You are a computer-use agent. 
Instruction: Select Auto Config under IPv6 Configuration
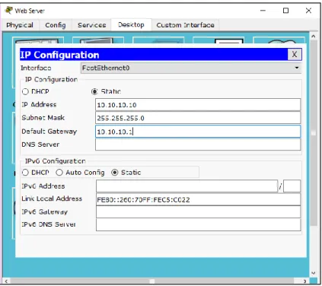(x=80, y=173)
